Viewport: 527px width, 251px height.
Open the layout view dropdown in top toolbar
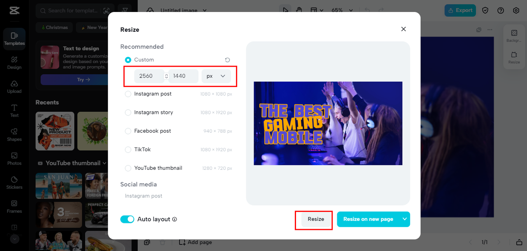316,10
